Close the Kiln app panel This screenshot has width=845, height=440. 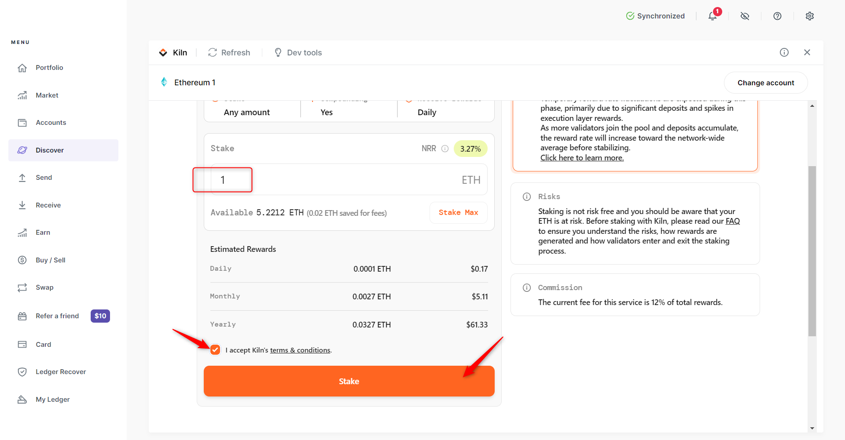point(807,52)
